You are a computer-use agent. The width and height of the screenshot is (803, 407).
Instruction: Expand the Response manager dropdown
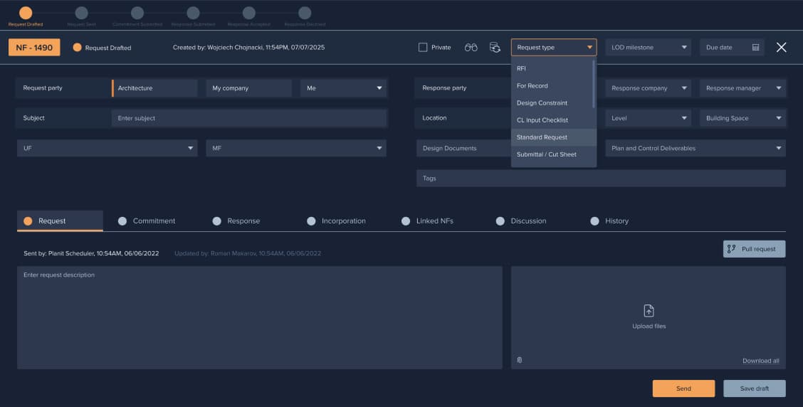pos(742,88)
